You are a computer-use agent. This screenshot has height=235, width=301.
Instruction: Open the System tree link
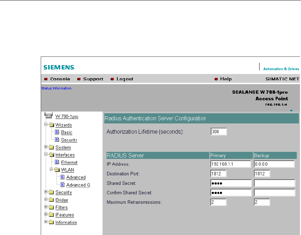coord(63,148)
